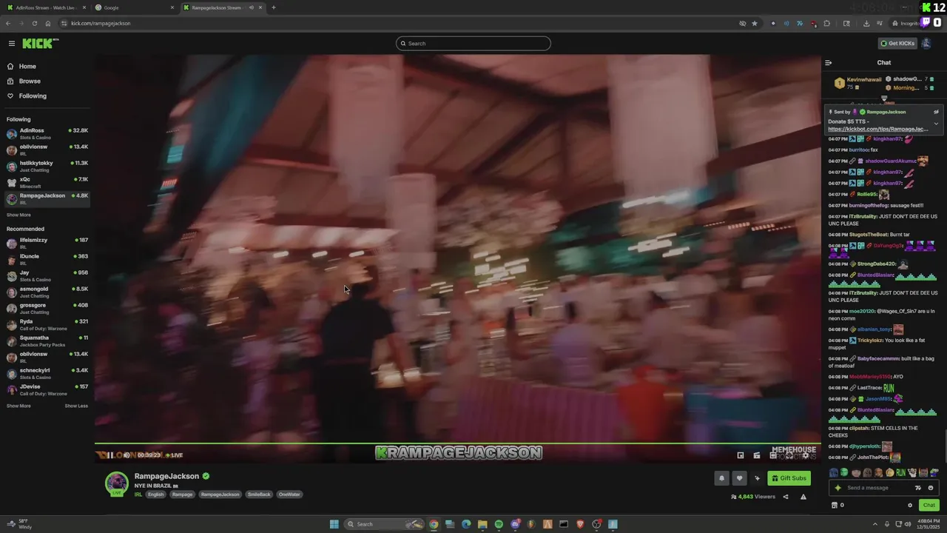The image size is (947, 533).
Task: Toggle mini player picture-in-picture
Action: (741, 456)
